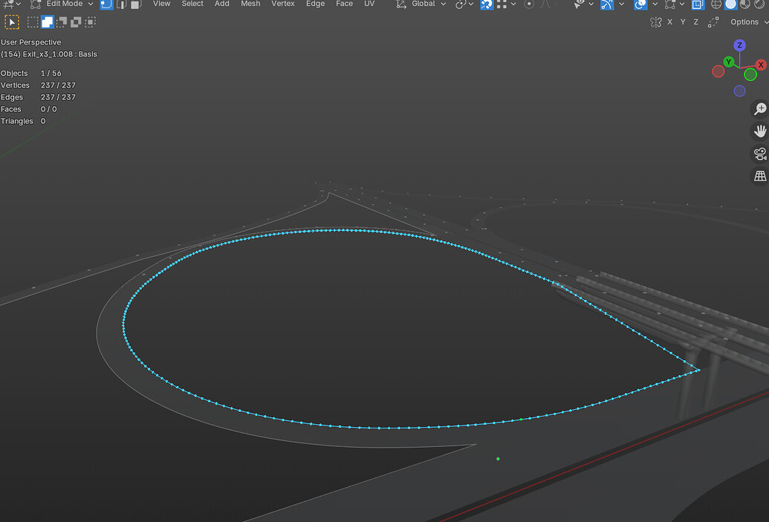This screenshot has width=769, height=522.
Task: Open the Add menu
Action: pyautogui.click(x=221, y=4)
